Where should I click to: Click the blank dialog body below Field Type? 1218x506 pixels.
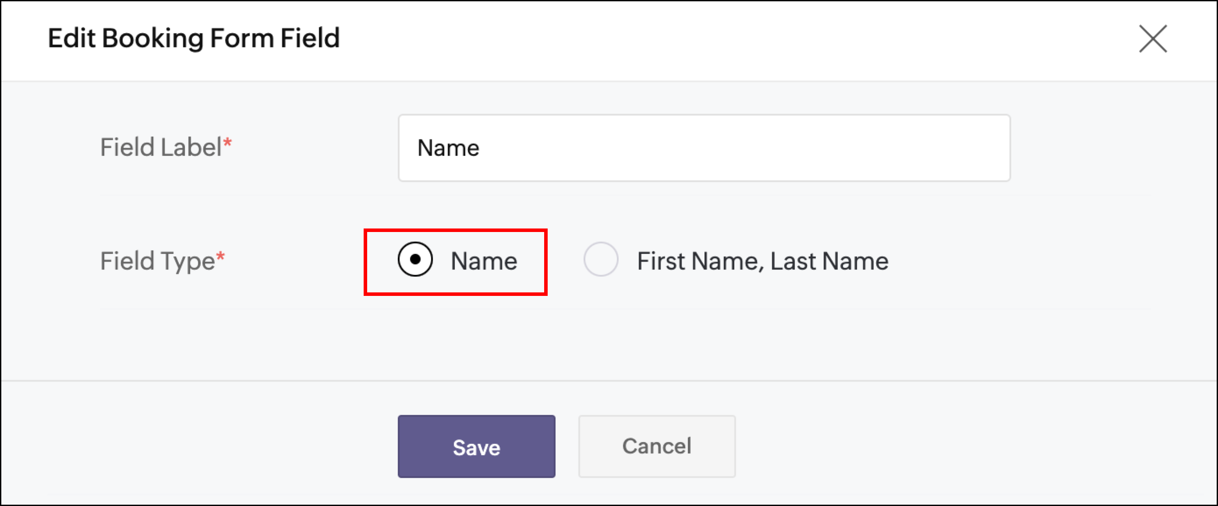point(615,345)
